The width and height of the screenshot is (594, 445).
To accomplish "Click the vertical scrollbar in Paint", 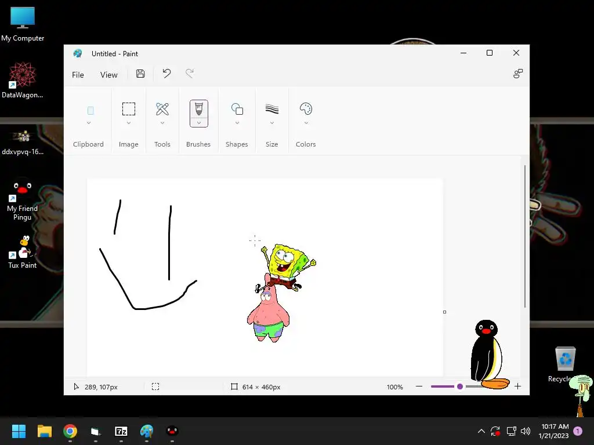I will (x=524, y=236).
